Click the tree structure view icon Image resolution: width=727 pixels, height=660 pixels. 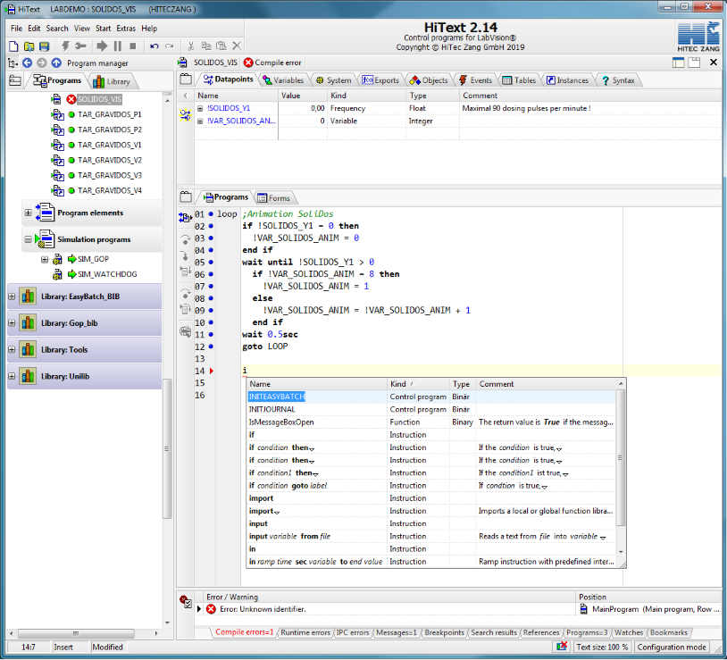point(13,63)
